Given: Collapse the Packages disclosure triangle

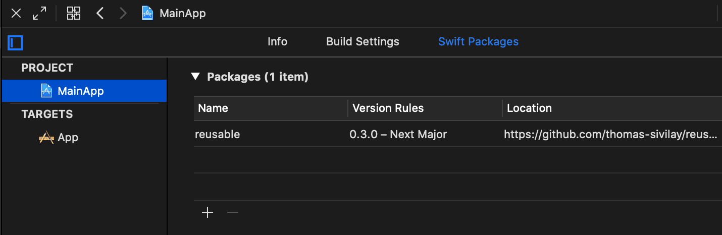Looking at the screenshot, I should pyautogui.click(x=195, y=77).
